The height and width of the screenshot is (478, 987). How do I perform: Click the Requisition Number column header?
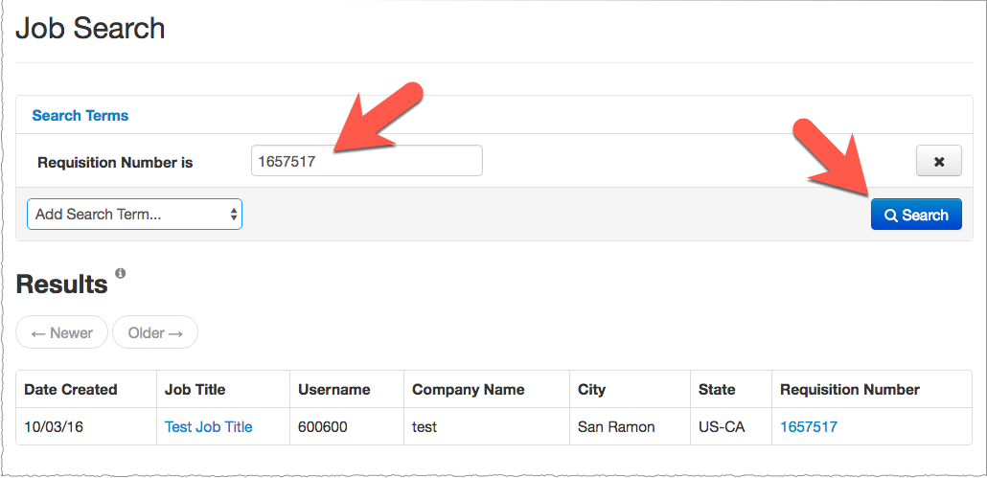pos(849,390)
